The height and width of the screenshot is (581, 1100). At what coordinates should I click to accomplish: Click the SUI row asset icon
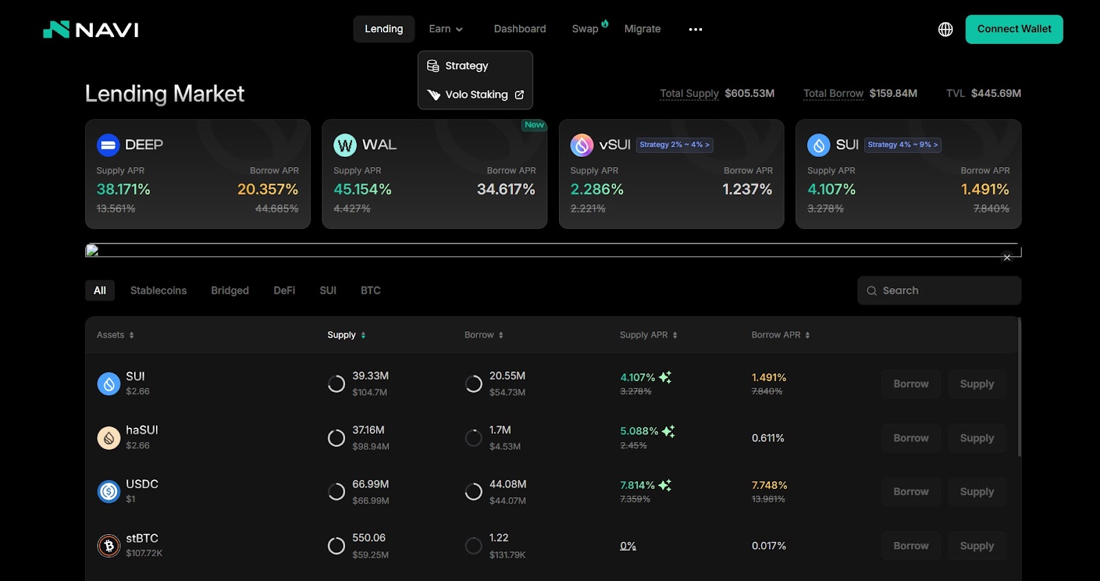click(109, 384)
